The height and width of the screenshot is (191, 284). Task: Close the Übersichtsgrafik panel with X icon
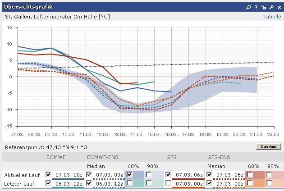tap(279, 8)
